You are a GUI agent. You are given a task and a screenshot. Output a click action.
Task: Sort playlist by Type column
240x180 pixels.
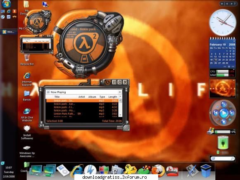point(102,97)
